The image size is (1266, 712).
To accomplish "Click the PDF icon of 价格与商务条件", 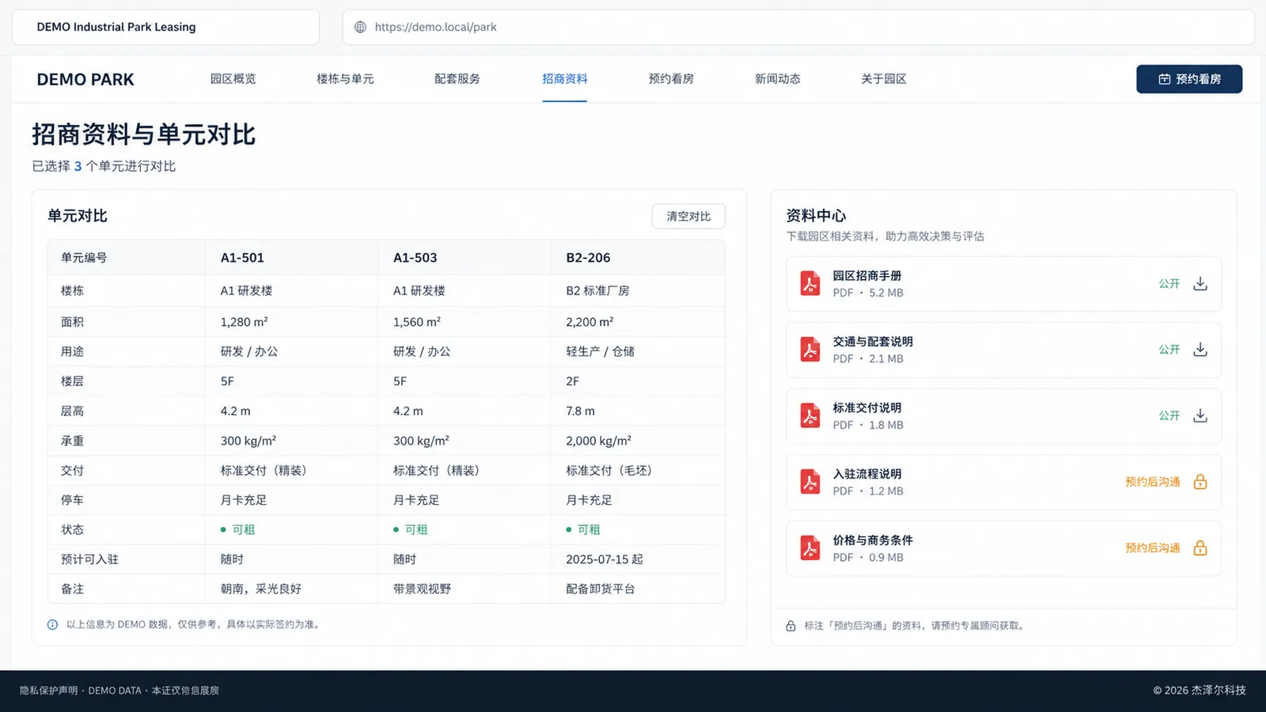I will [x=809, y=548].
